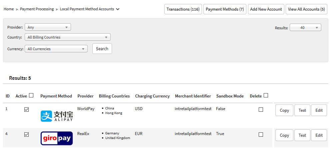Viewport: 330px width, 148px height.
Task: Select all via Active header checkbox
Action: pyautogui.click(x=31, y=95)
